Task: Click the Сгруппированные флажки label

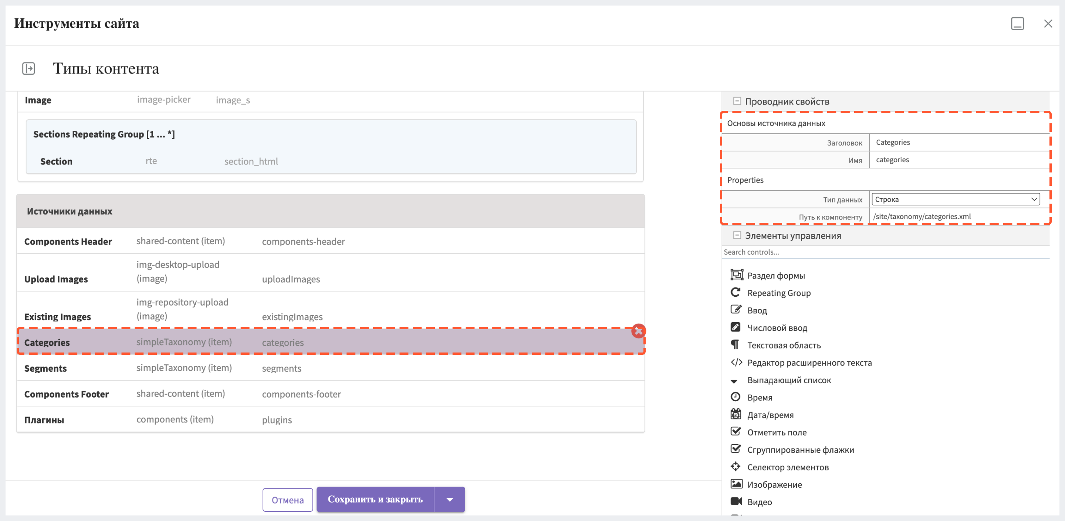Action: [800, 450]
